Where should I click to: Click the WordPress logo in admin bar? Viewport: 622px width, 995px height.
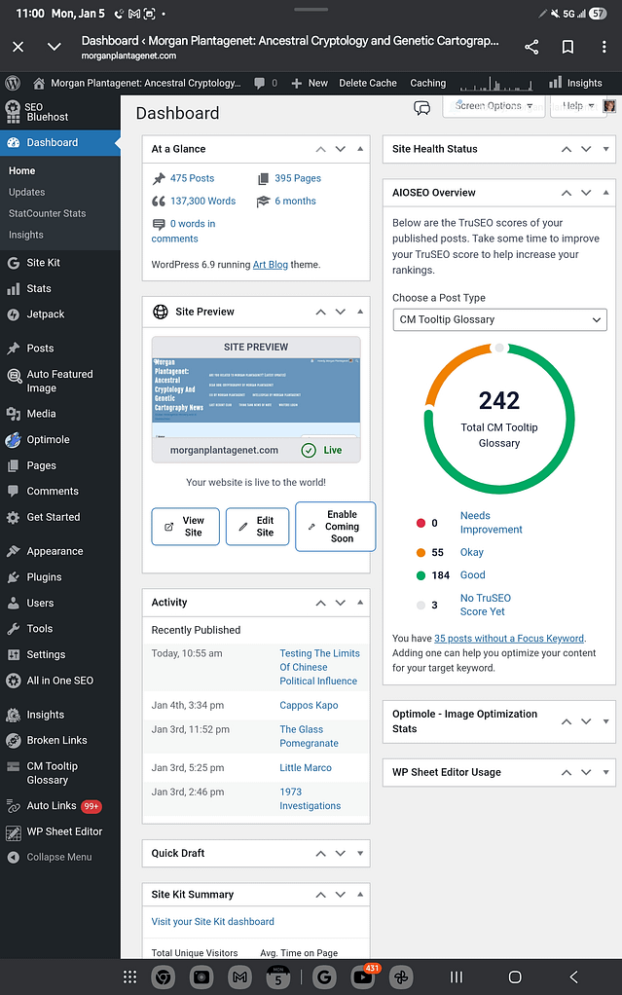point(14,84)
